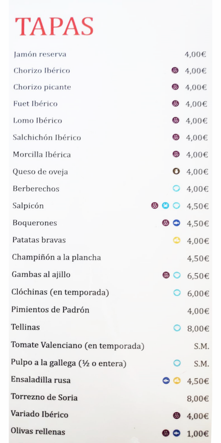221x443 pixels.
Task: Click the crustacean icon in the middle of Salpicón row
Action: pyautogui.click(x=165, y=205)
